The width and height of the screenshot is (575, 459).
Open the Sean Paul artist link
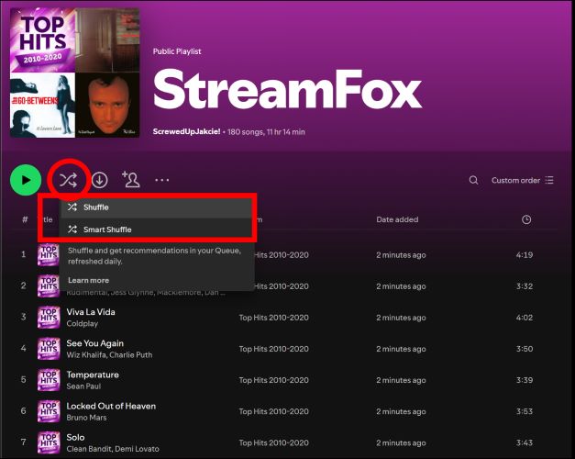(x=83, y=386)
